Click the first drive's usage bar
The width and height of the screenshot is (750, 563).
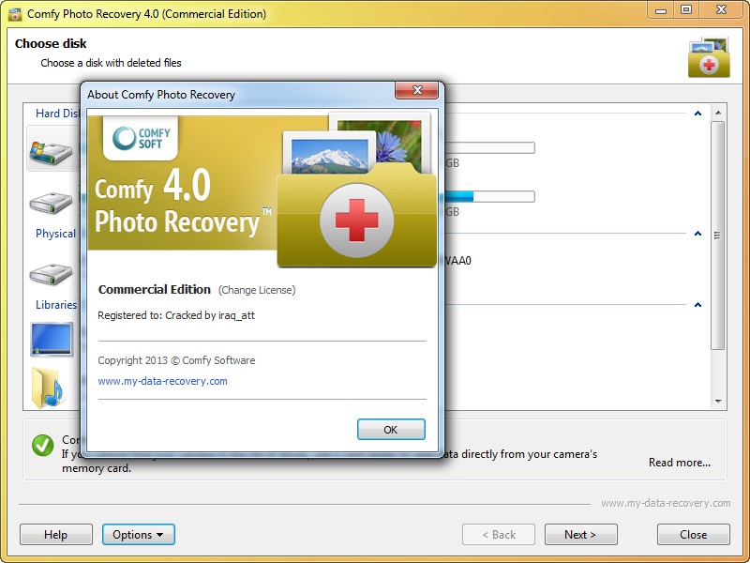pos(489,147)
